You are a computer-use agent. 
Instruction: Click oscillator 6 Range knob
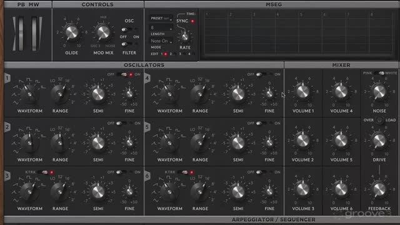tap(200, 192)
